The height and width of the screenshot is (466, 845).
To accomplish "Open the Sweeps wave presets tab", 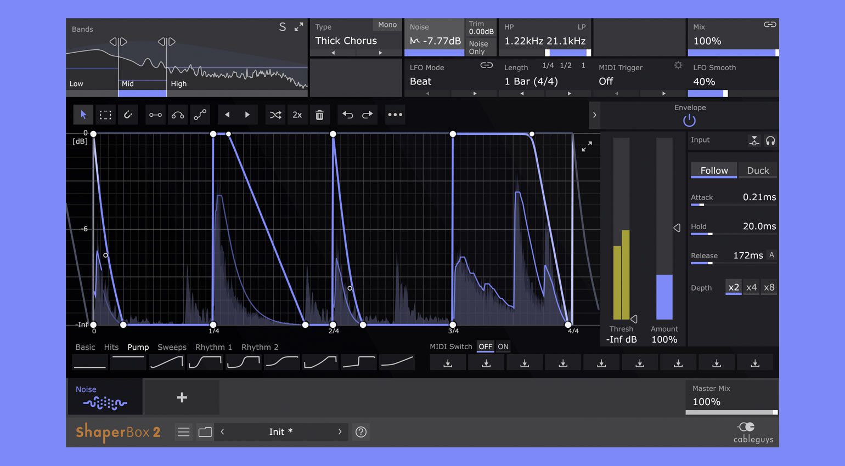I will pyautogui.click(x=172, y=347).
